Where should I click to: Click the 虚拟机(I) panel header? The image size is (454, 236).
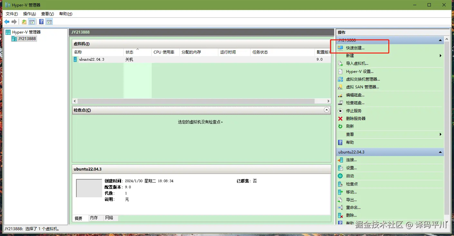click(x=201, y=44)
